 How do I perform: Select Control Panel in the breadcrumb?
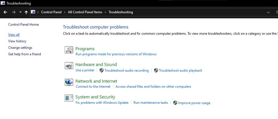[x=52, y=12]
